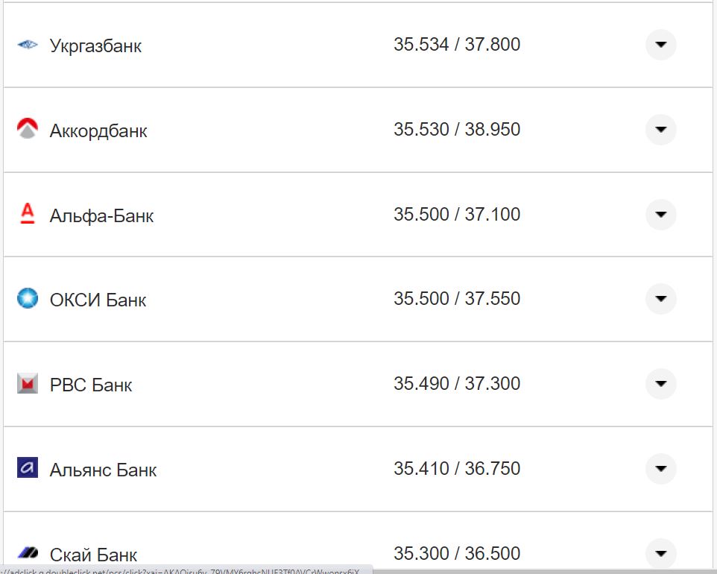Click the Альянс Банк blue square logo

click(27, 468)
